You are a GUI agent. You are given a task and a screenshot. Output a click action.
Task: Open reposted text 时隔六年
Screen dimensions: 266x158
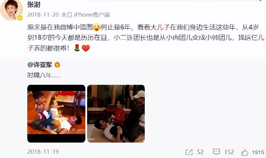pyautogui.click(x=44, y=75)
